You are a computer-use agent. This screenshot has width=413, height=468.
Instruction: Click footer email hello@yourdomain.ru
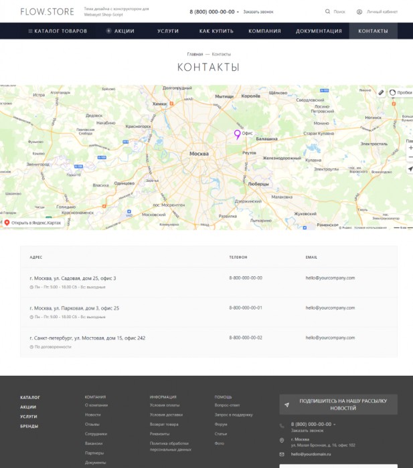(x=311, y=454)
